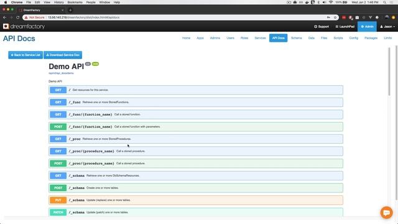Expand POST /_func/{function_name} endpoint
The width and height of the screenshot is (398, 224).
196,127
